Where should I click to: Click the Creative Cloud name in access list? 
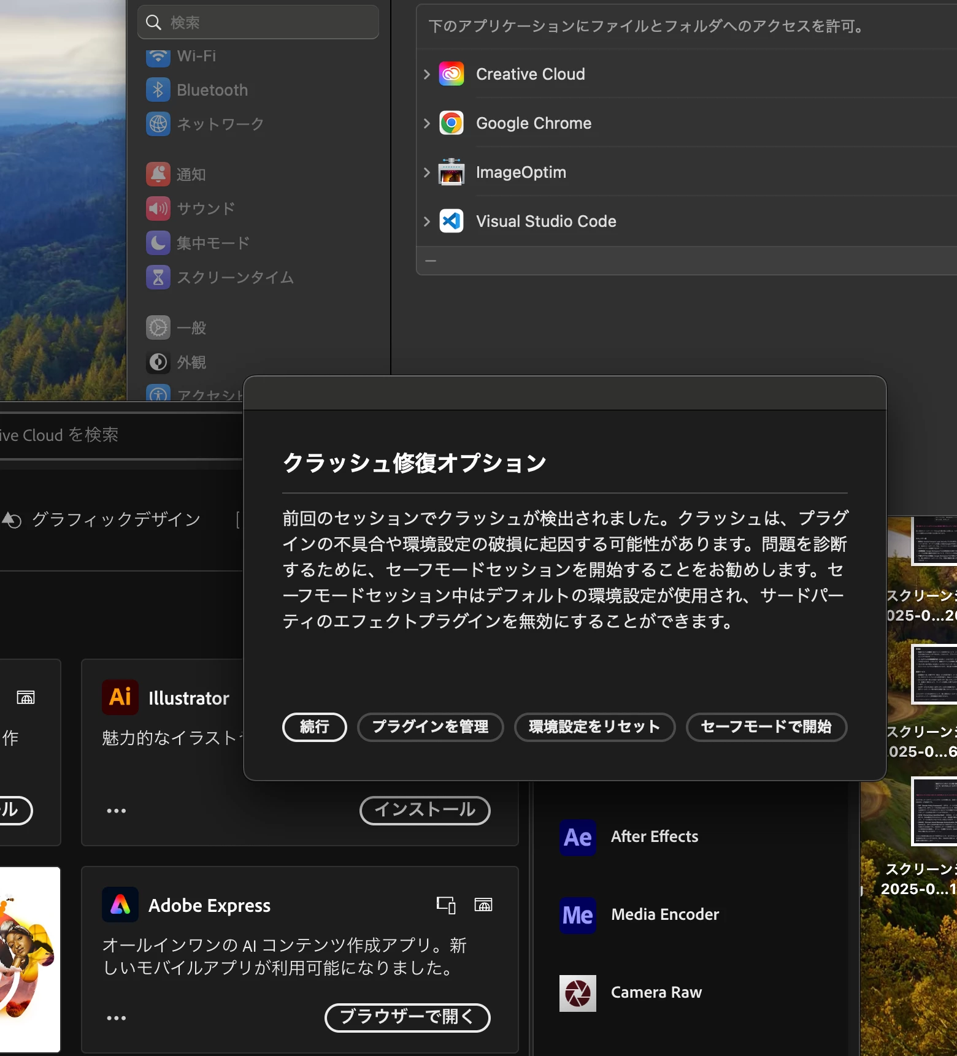tap(531, 74)
